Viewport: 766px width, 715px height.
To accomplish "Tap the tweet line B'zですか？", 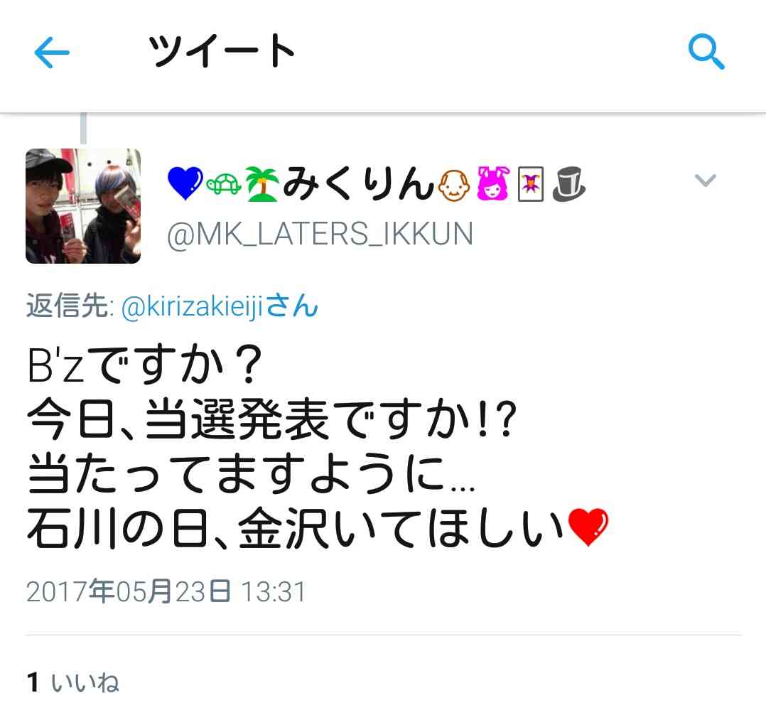I will click(x=146, y=365).
